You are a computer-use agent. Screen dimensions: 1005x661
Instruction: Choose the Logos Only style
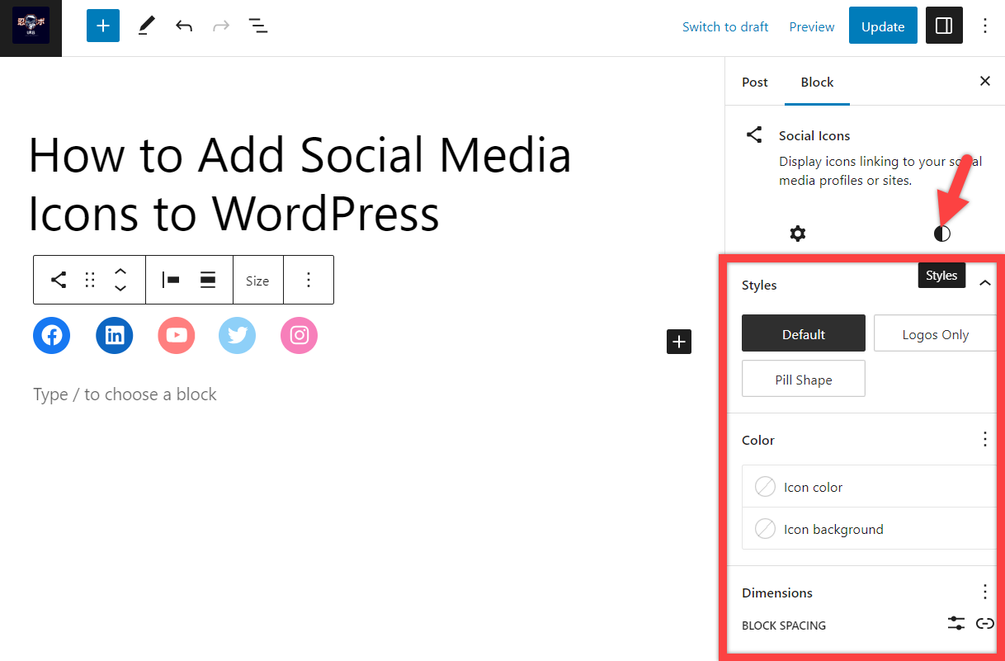pos(936,333)
